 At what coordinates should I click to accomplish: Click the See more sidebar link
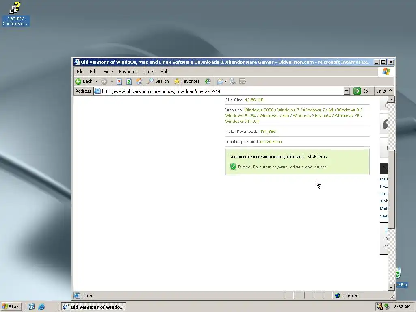(383, 216)
